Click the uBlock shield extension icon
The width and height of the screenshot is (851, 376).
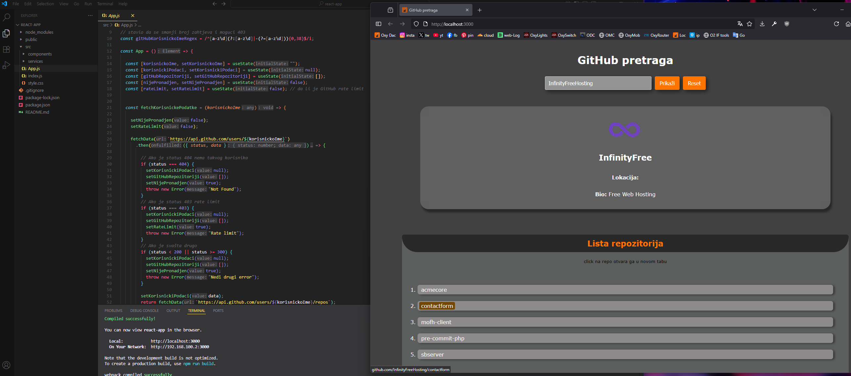[x=787, y=24]
